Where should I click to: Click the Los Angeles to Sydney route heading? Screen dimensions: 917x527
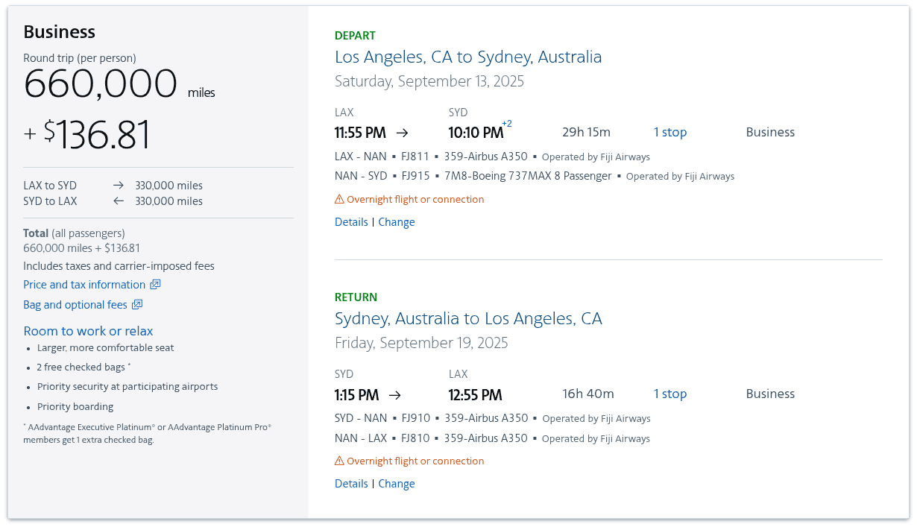[468, 57]
